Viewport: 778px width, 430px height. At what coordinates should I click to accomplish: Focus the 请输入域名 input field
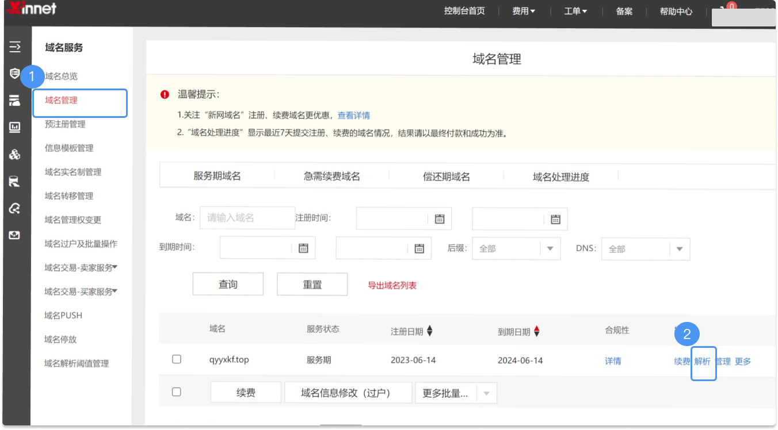(247, 218)
